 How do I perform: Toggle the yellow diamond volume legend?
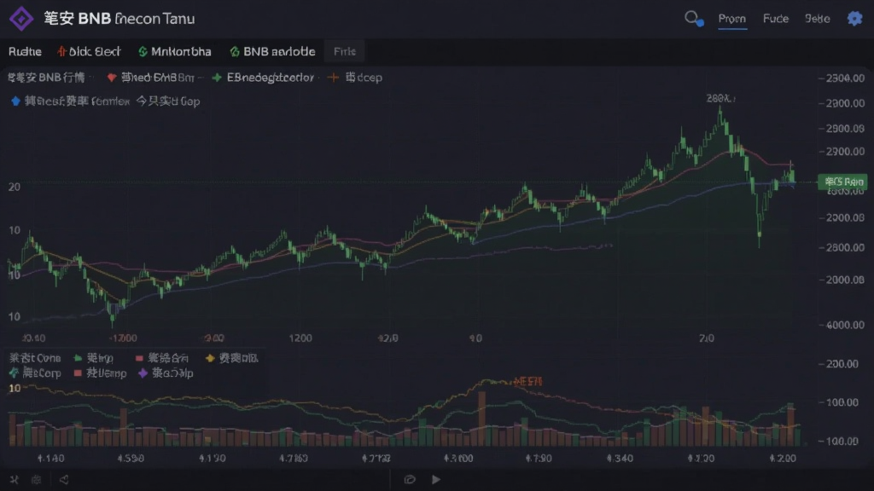(210, 358)
